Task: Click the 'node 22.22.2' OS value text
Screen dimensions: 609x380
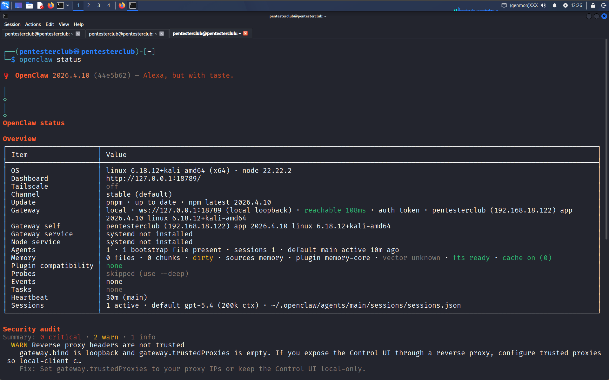Action: click(267, 171)
